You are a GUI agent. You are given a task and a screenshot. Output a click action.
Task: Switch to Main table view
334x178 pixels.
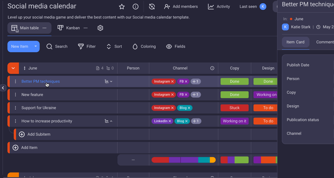tap(30, 28)
